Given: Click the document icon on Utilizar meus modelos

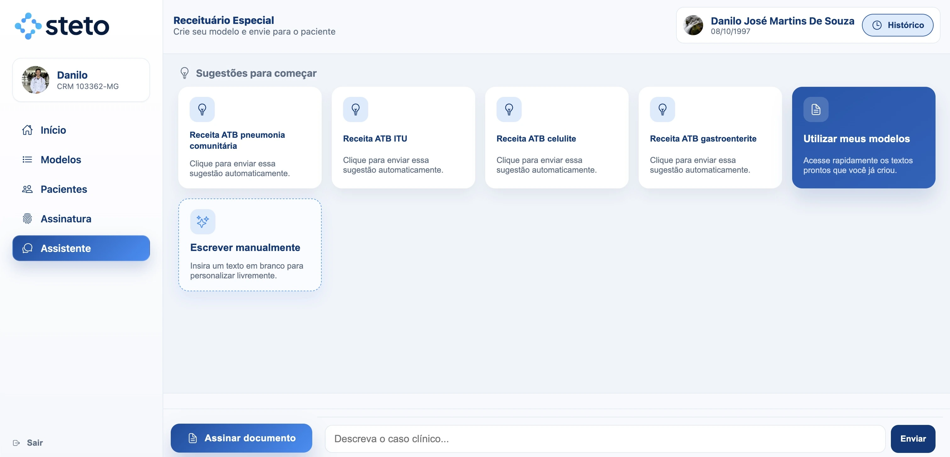Looking at the screenshot, I should [816, 109].
